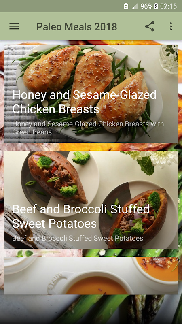182x324 pixels.
Task: Open the hamburger navigation menu
Action: point(14,26)
